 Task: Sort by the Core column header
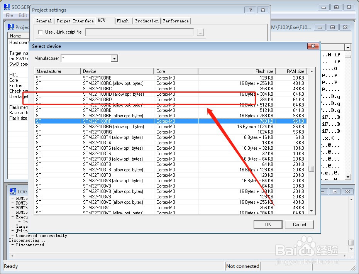176,71
